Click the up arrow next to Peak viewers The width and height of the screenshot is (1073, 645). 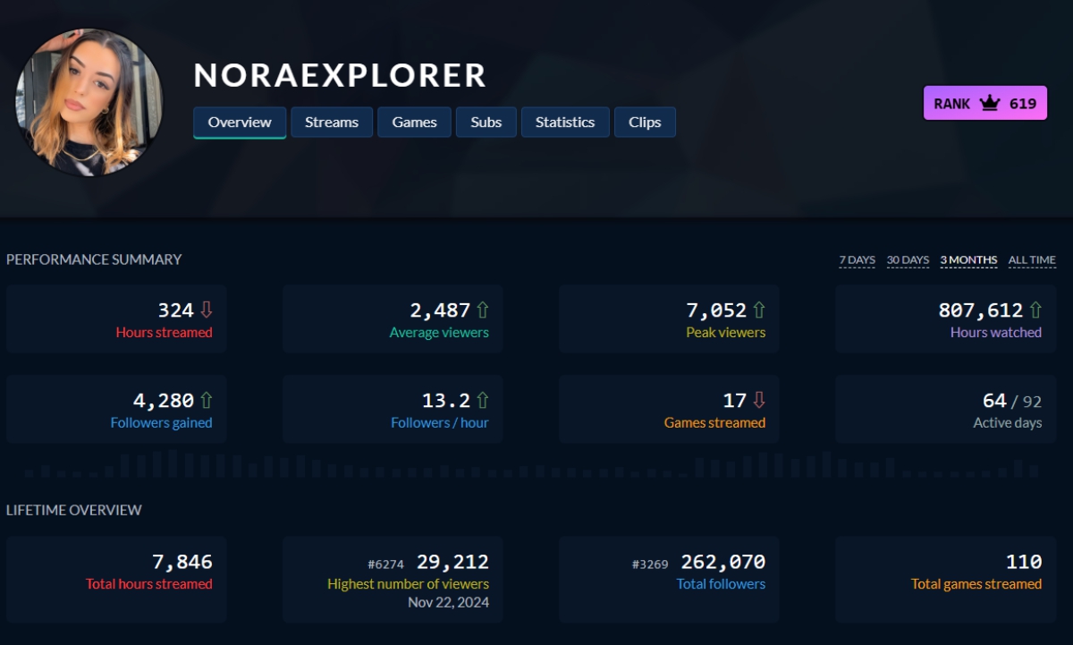[x=759, y=310]
